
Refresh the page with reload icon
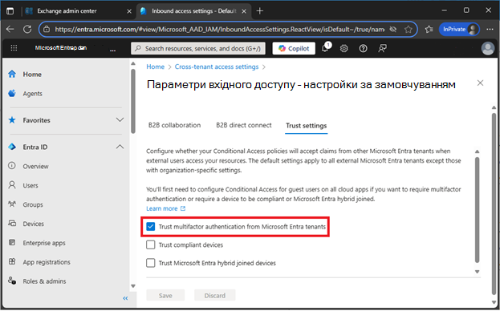point(27,29)
